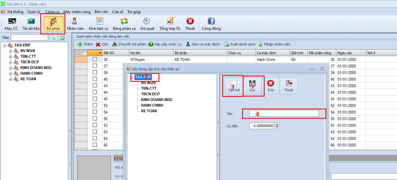Expand the KINH DOANH-NDG department node
Image resolution: width=397 pixels, height=180 pixels.
coord(10,68)
